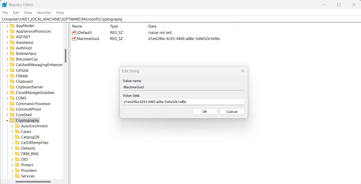Image resolution: width=361 pixels, height=184 pixels.
Task: Expand the COM3 key chevron
Action: click(7, 98)
